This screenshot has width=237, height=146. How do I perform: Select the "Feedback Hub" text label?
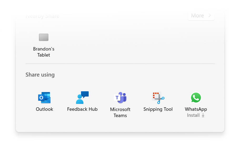(82, 109)
